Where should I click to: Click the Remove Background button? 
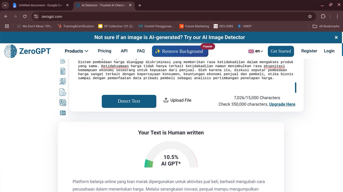tap(180, 51)
